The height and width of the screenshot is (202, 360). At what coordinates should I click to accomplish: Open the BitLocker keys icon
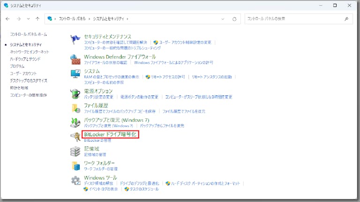click(x=75, y=137)
